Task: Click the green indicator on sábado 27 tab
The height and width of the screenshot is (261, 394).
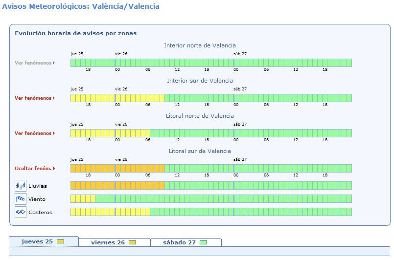Action: click(203, 242)
